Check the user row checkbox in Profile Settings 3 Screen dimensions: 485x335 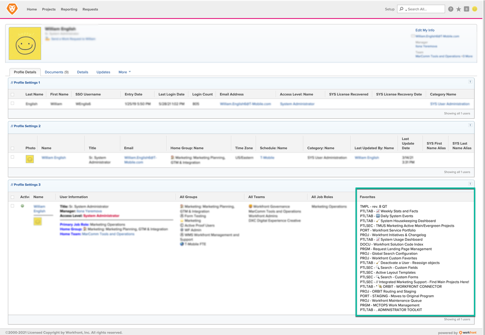coord(13,206)
